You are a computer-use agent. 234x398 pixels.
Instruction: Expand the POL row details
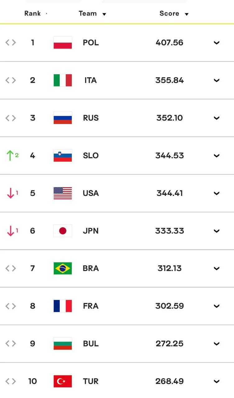pyautogui.click(x=217, y=43)
